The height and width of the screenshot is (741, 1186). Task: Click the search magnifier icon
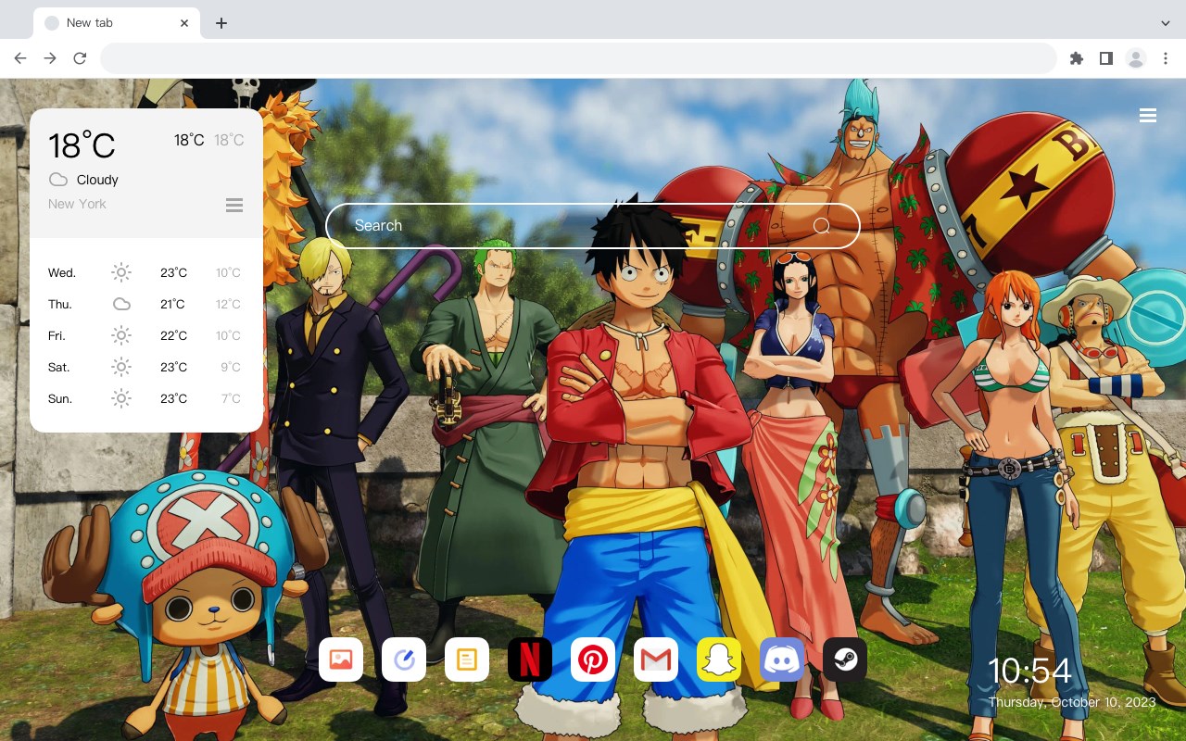821,226
